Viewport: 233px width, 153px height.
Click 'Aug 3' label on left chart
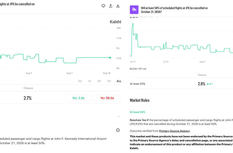pyautogui.click(x=29, y=73)
